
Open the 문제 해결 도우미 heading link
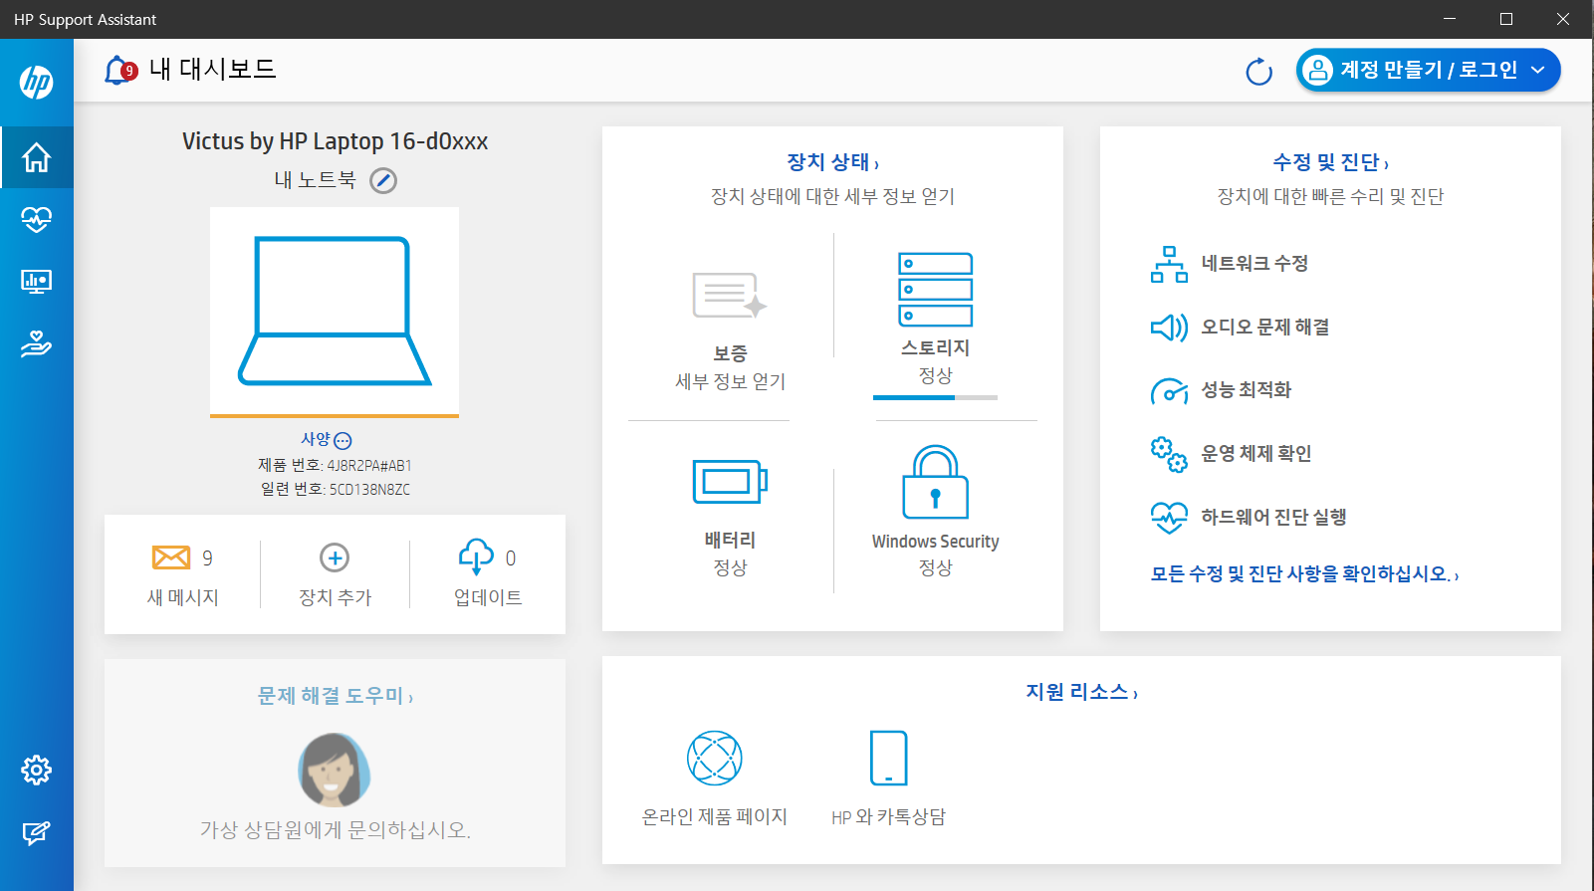(x=335, y=696)
